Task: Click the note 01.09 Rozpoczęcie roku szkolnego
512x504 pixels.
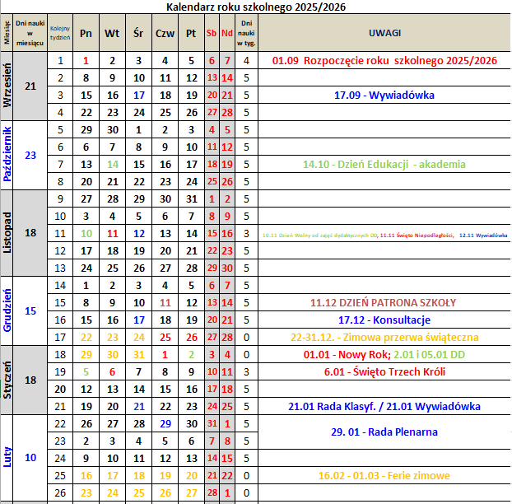Action: (384, 60)
